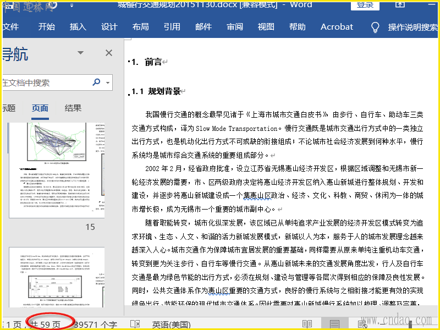Switch to Print Layout view icon
Screen dimensions: 440x330
point(334,324)
